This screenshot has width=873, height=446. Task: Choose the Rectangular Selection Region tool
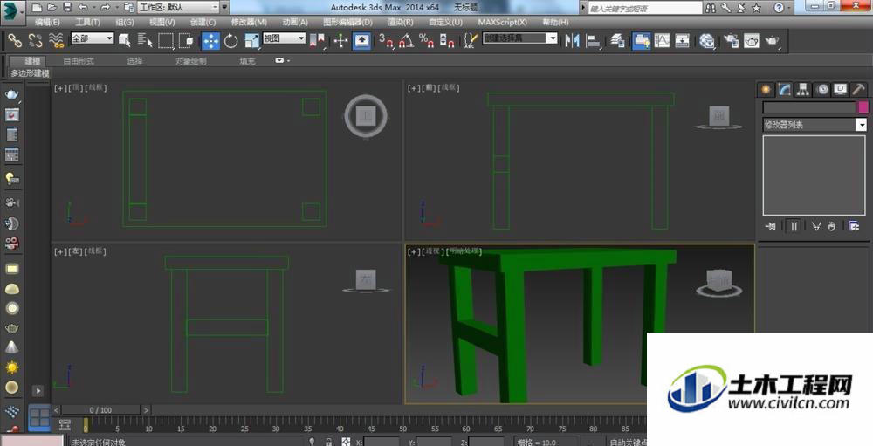pyautogui.click(x=166, y=40)
